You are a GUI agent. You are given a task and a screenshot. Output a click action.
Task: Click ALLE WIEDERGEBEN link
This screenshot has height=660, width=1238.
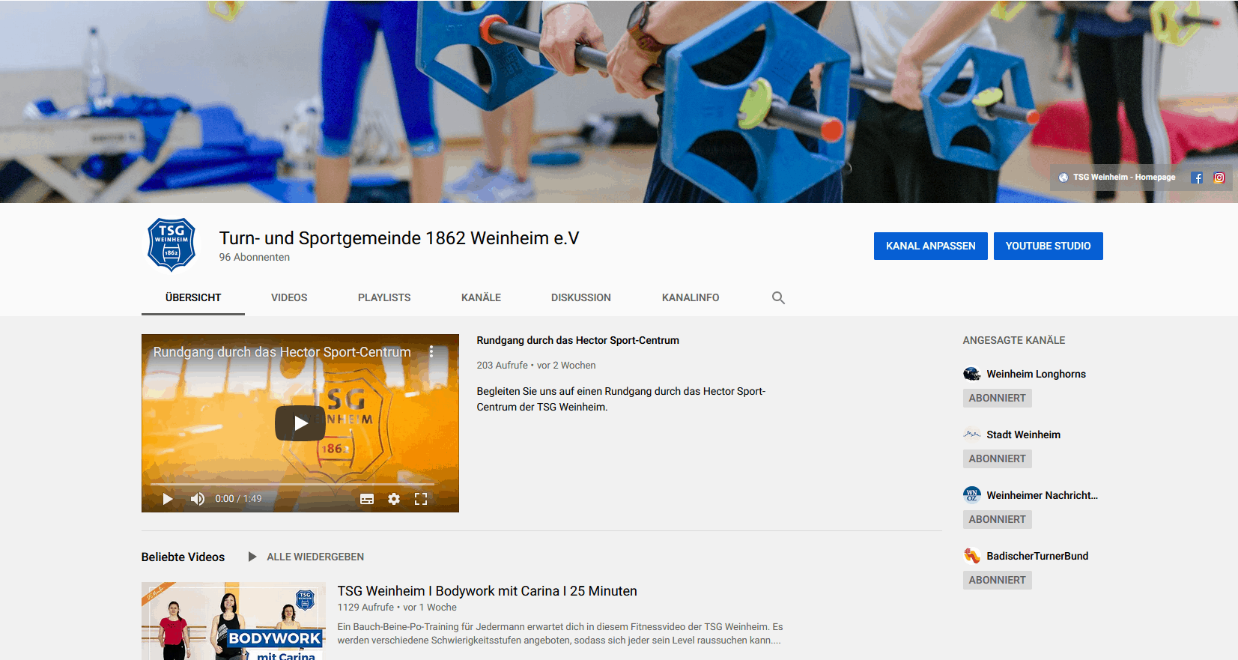tap(315, 557)
